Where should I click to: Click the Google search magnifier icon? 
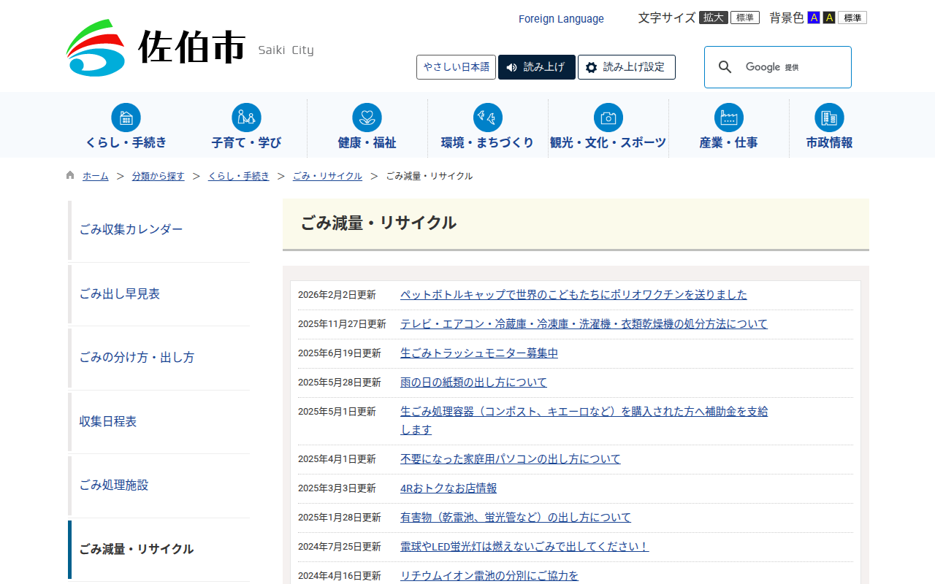point(725,67)
